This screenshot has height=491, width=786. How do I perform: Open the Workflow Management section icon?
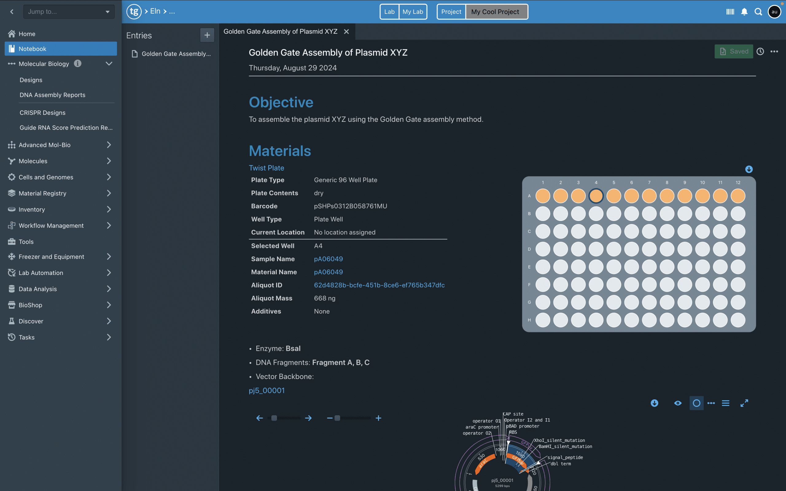pos(11,225)
